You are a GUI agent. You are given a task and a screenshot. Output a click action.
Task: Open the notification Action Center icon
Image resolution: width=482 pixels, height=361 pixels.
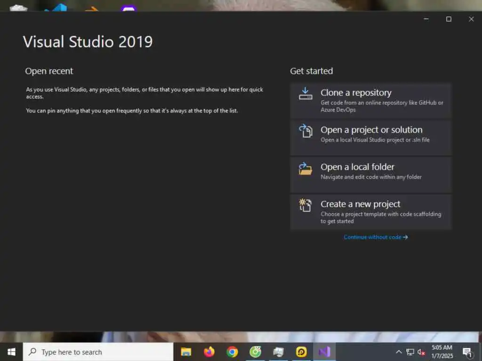point(467,353)
